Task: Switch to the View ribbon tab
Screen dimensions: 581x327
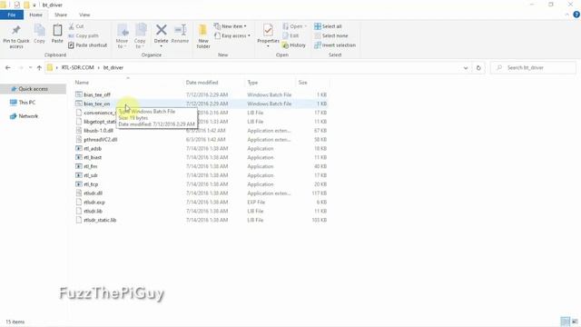Action: [x=84, y=15]
